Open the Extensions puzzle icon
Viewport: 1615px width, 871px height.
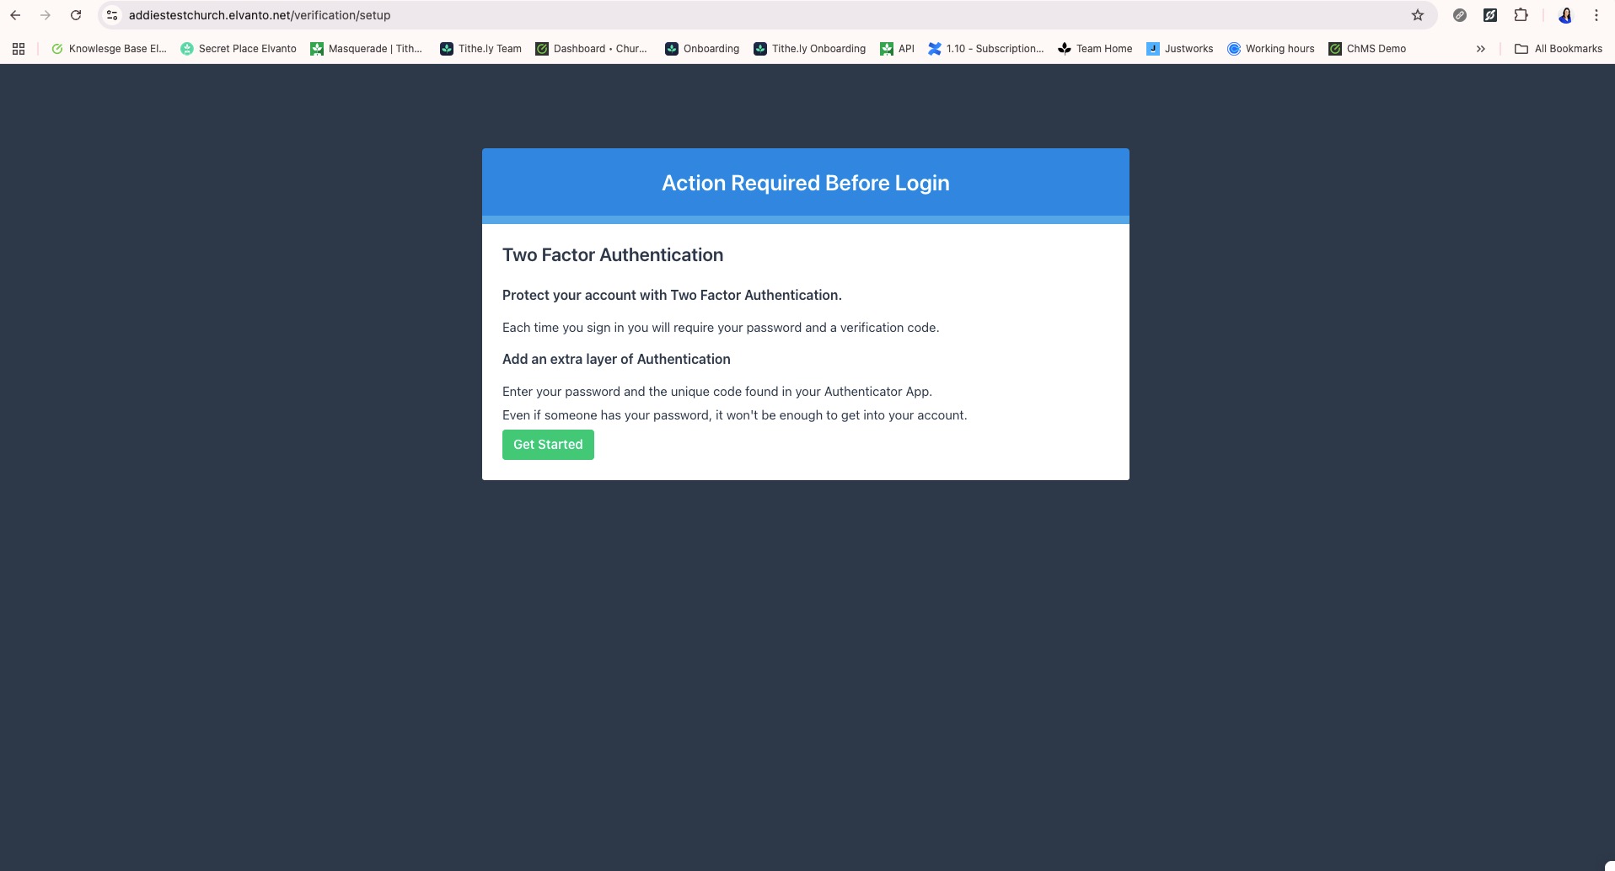point(1521,15)
